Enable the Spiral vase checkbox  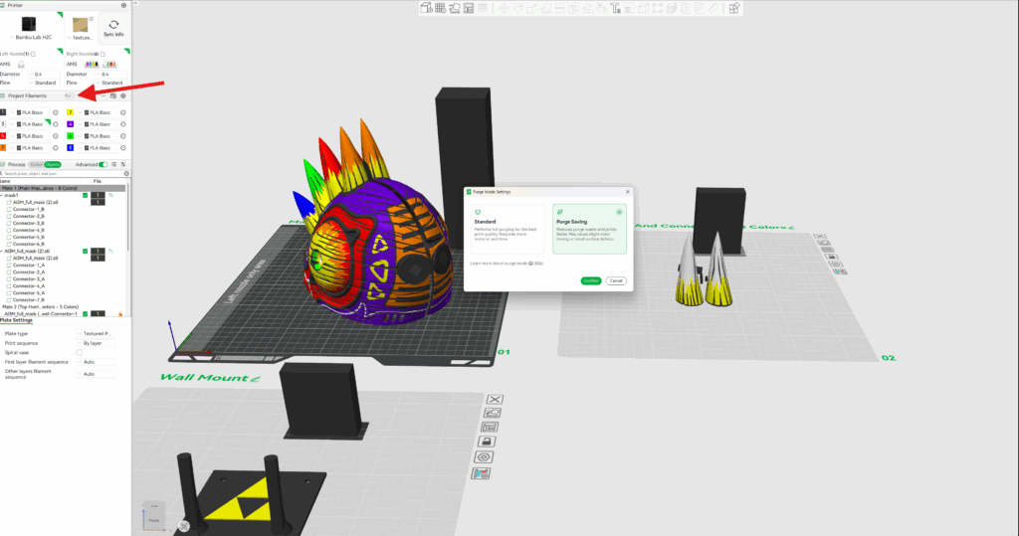tap(80, 352)
